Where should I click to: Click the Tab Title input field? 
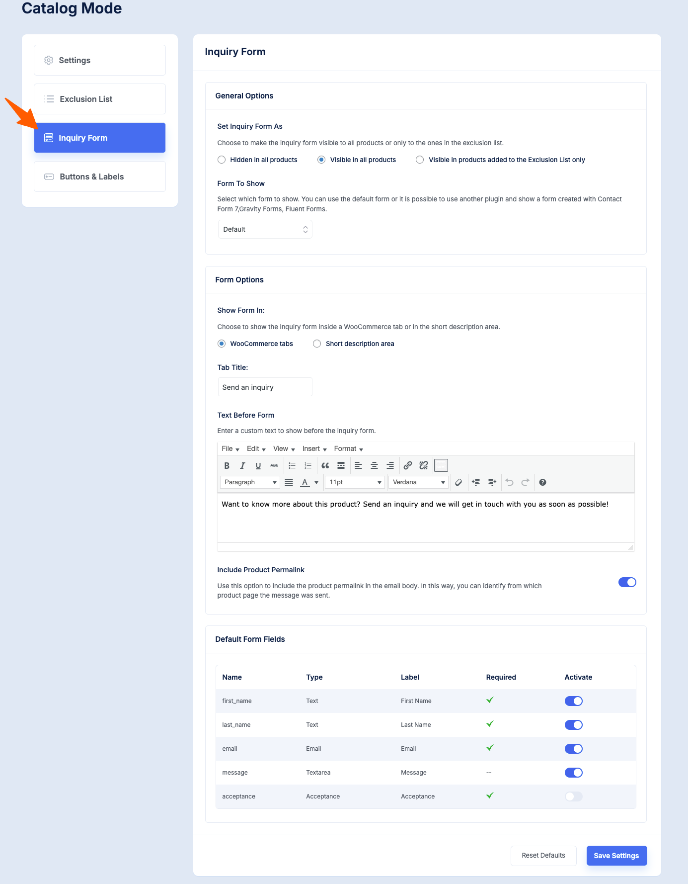point(265,387)
